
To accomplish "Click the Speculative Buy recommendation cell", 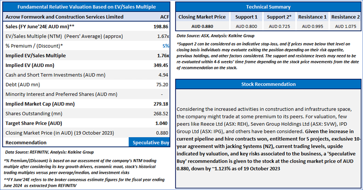I will pyautogui.click(x=149, y=142).
